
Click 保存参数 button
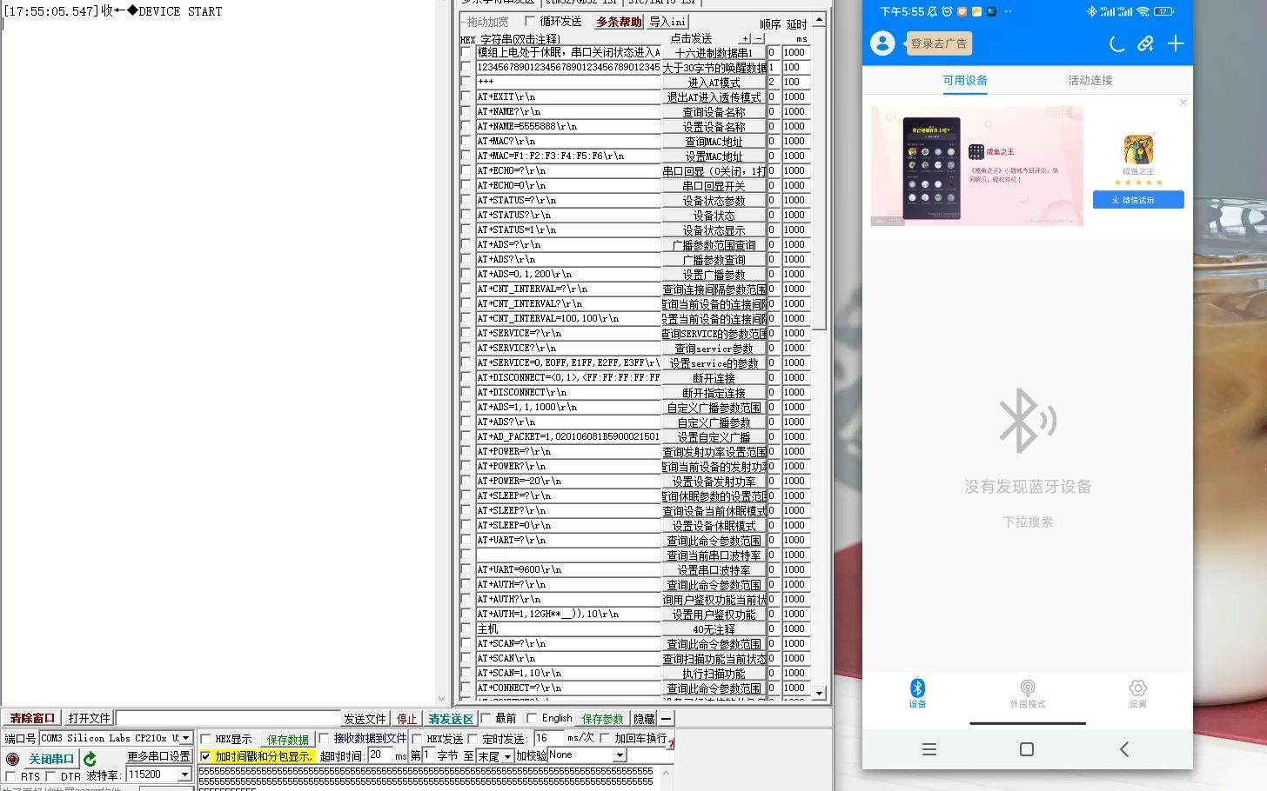603,719
